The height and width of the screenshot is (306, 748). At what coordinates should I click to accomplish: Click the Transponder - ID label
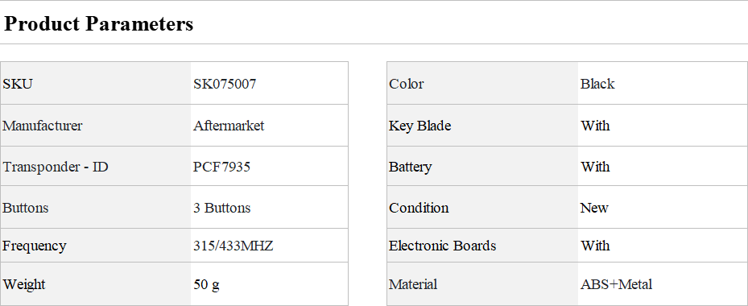[x=56, y=167]
